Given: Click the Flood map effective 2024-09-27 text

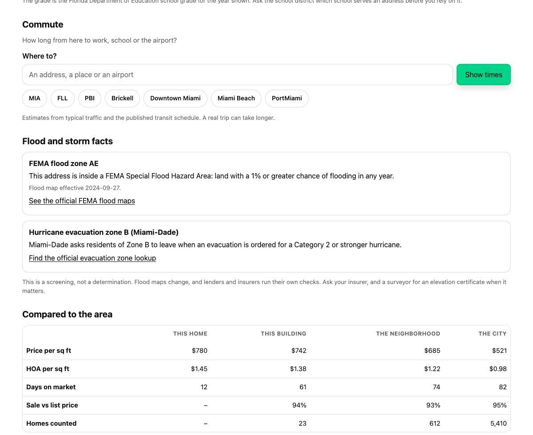Looking at the screenshot, I should pos(75,188).
